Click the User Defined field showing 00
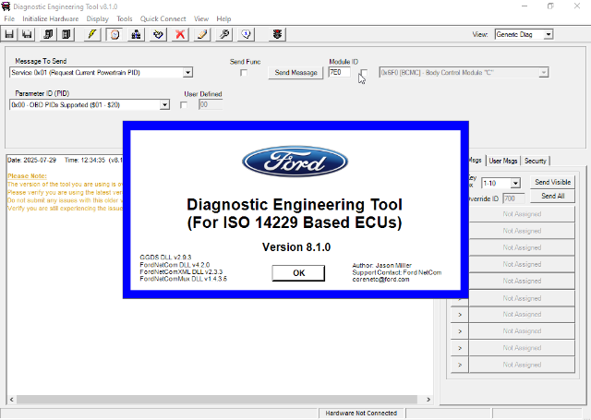Image resolution: width=591 pixels, height=420 pixels. pyautogui.click(x=211, y=104)
